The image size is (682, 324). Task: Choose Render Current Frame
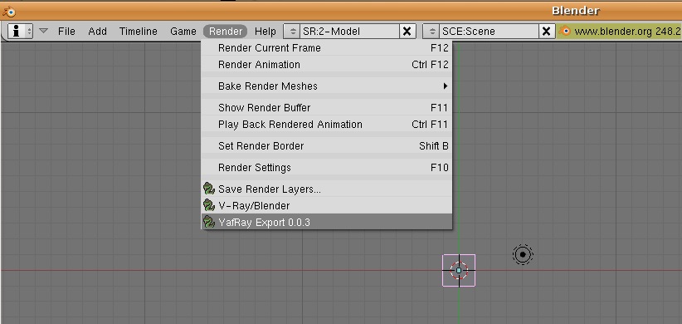(327, 48)
